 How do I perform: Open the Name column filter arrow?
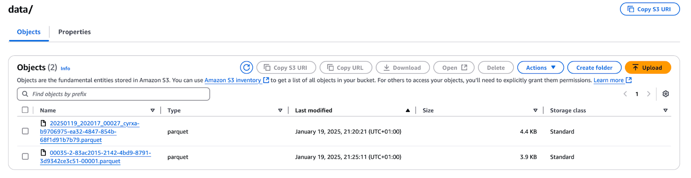click(x=152, y=110)
